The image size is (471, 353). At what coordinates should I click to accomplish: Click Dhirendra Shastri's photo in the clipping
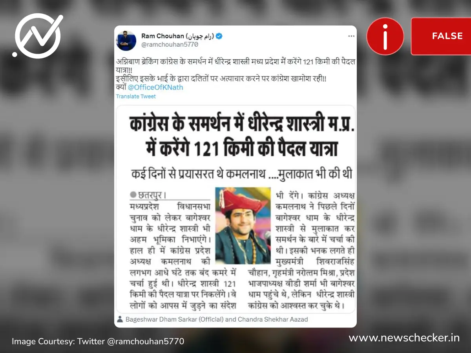(243, 225)
